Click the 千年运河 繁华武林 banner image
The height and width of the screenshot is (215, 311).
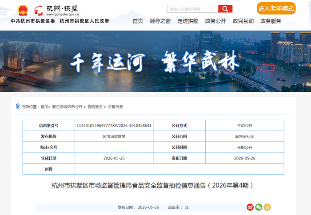tap(155, 61)
